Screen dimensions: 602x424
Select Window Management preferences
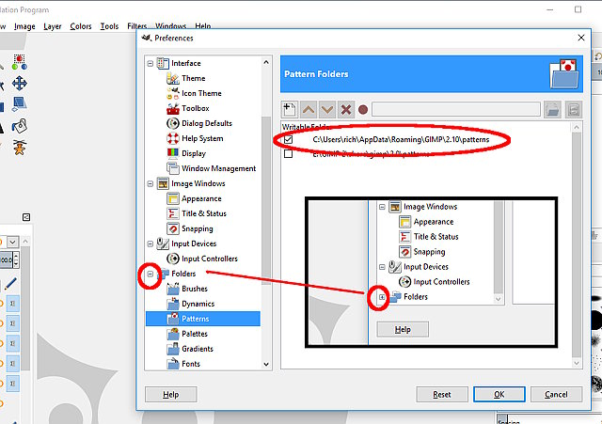click(x=218, y=168)
